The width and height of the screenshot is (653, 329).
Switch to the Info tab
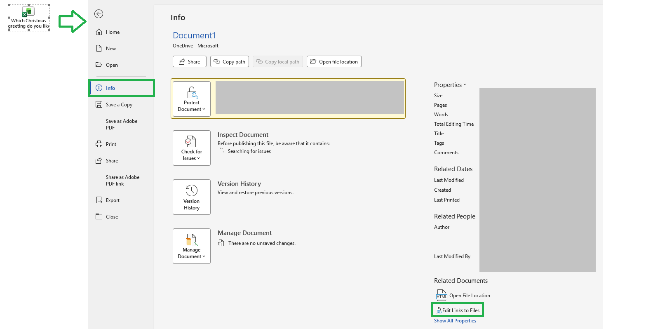coord(122,88)
